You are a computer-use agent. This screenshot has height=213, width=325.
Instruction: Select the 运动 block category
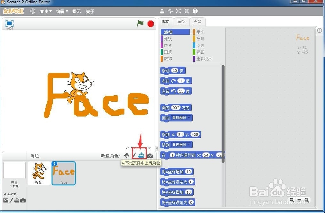point(175,32)
